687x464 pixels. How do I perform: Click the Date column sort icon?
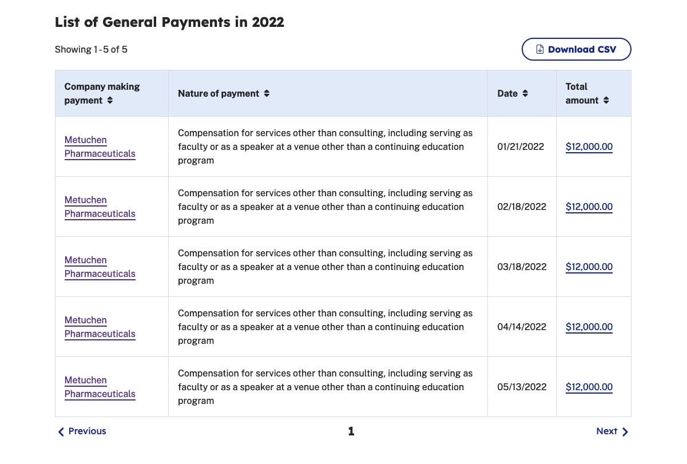[x=525, y=93]
